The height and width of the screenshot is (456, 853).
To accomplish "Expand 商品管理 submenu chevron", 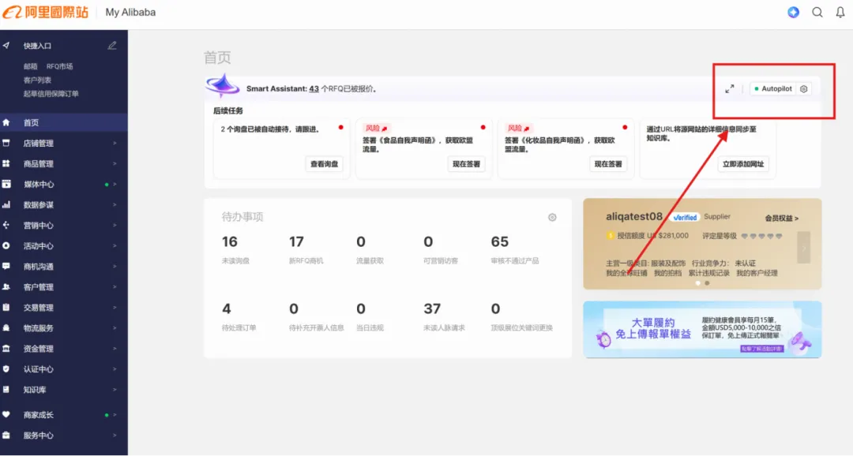I will tap(115, 163).
